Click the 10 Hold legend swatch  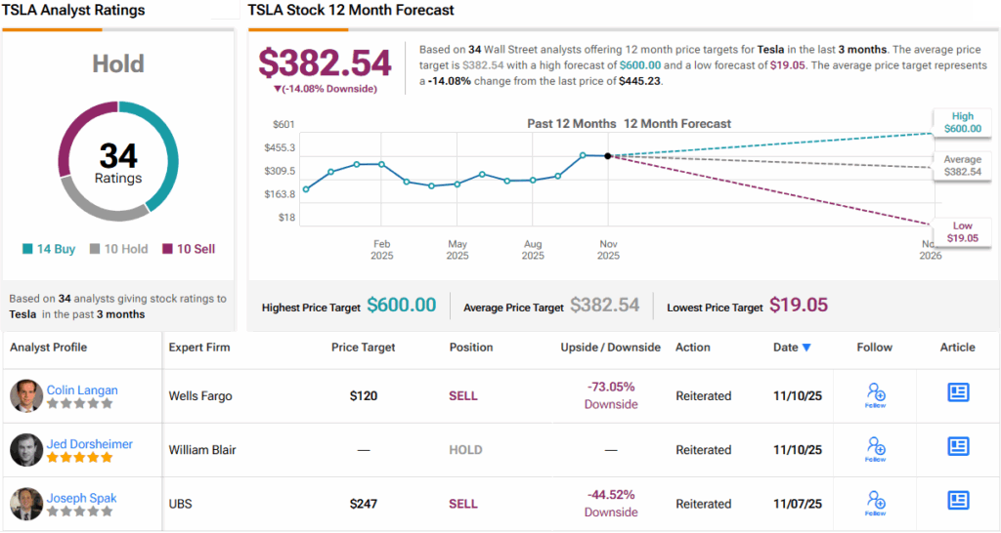point(95,249)
